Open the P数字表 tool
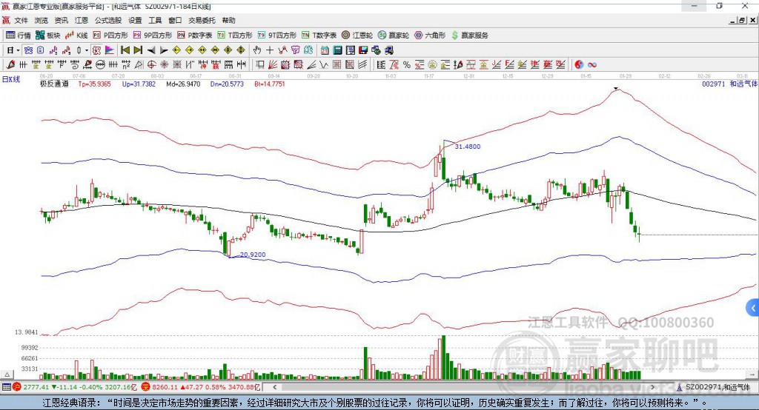Image resolution: width=759 pixels, height=410 pixels. point(195,36)
